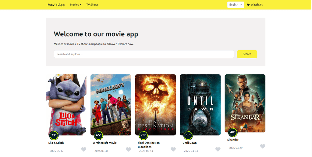Click the 65% rating badge on A Minecraft Movie
Viewport: 312px width, 157px height.
click(x=98, y=135)
